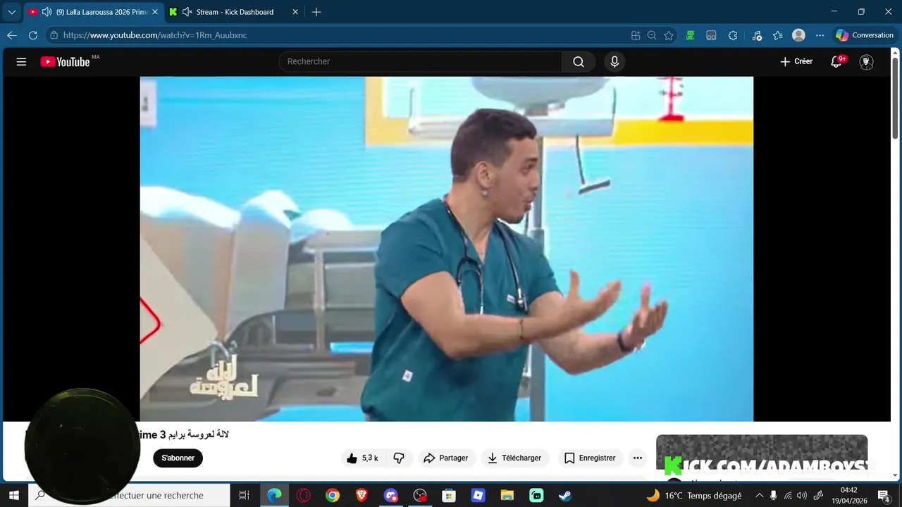Toggle microphone icon in system tray

(x=773, y=496)
